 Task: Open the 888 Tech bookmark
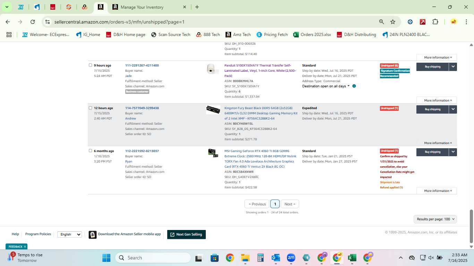208,35
